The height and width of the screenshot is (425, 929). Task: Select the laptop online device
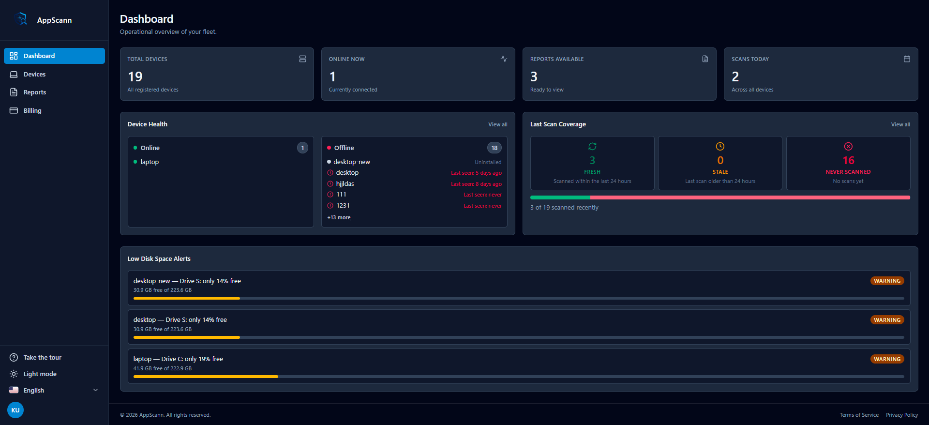221,162
